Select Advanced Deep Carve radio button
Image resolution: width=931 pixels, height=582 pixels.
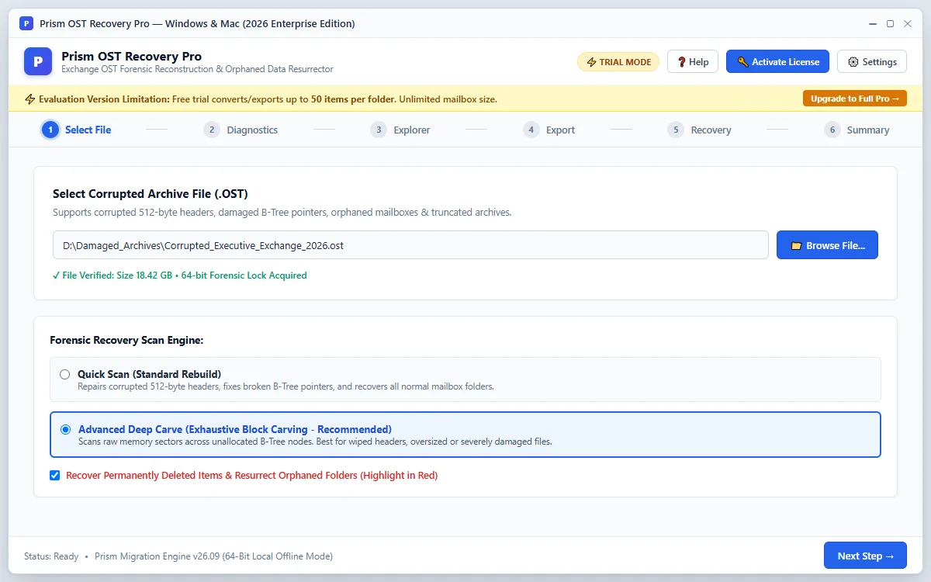coord(65,429)
